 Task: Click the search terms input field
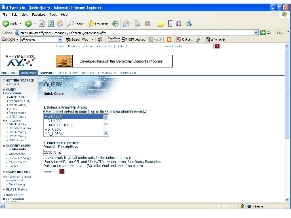point(64,152)
